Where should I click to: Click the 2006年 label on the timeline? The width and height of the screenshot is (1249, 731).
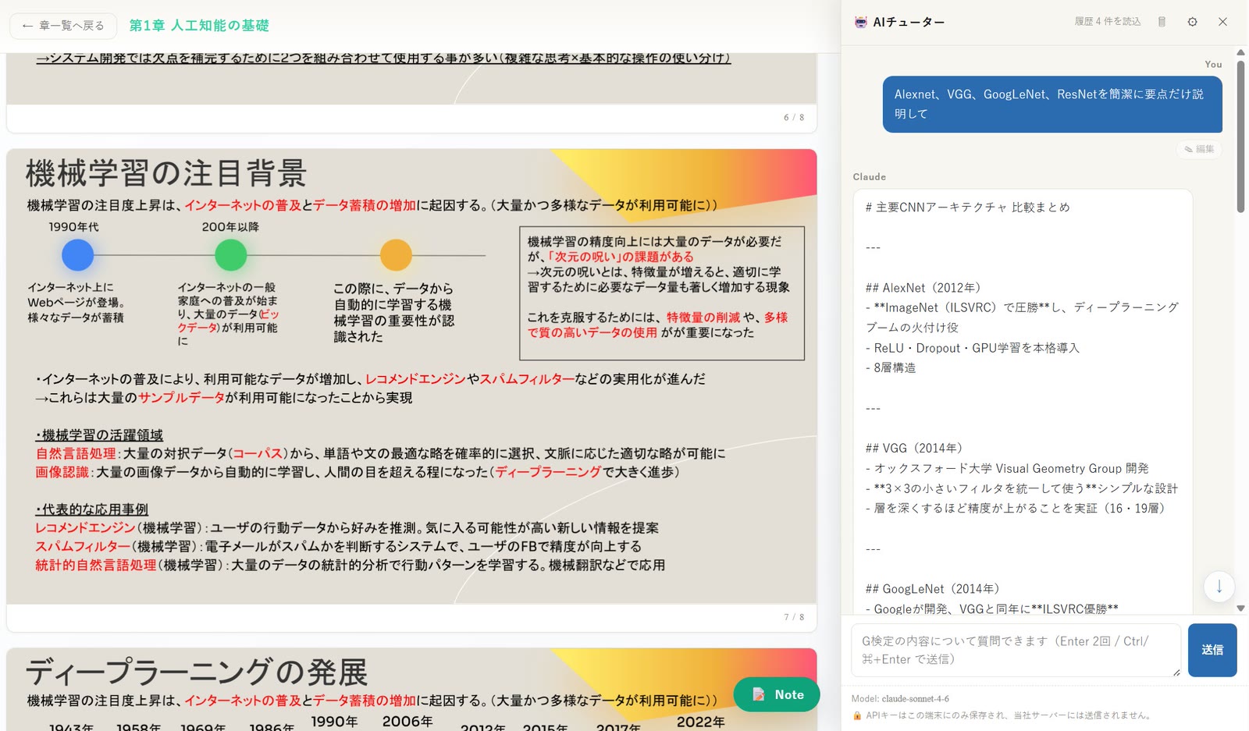click(407, 722)
